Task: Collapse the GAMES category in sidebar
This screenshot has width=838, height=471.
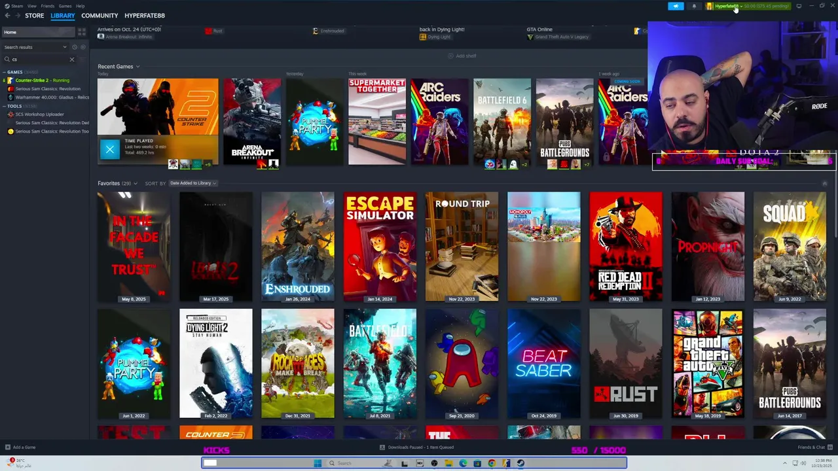Action: [x=4, y=72]
